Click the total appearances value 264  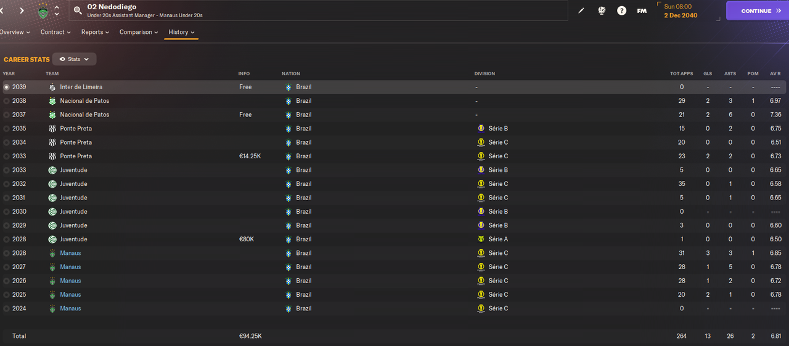[682, 336]
